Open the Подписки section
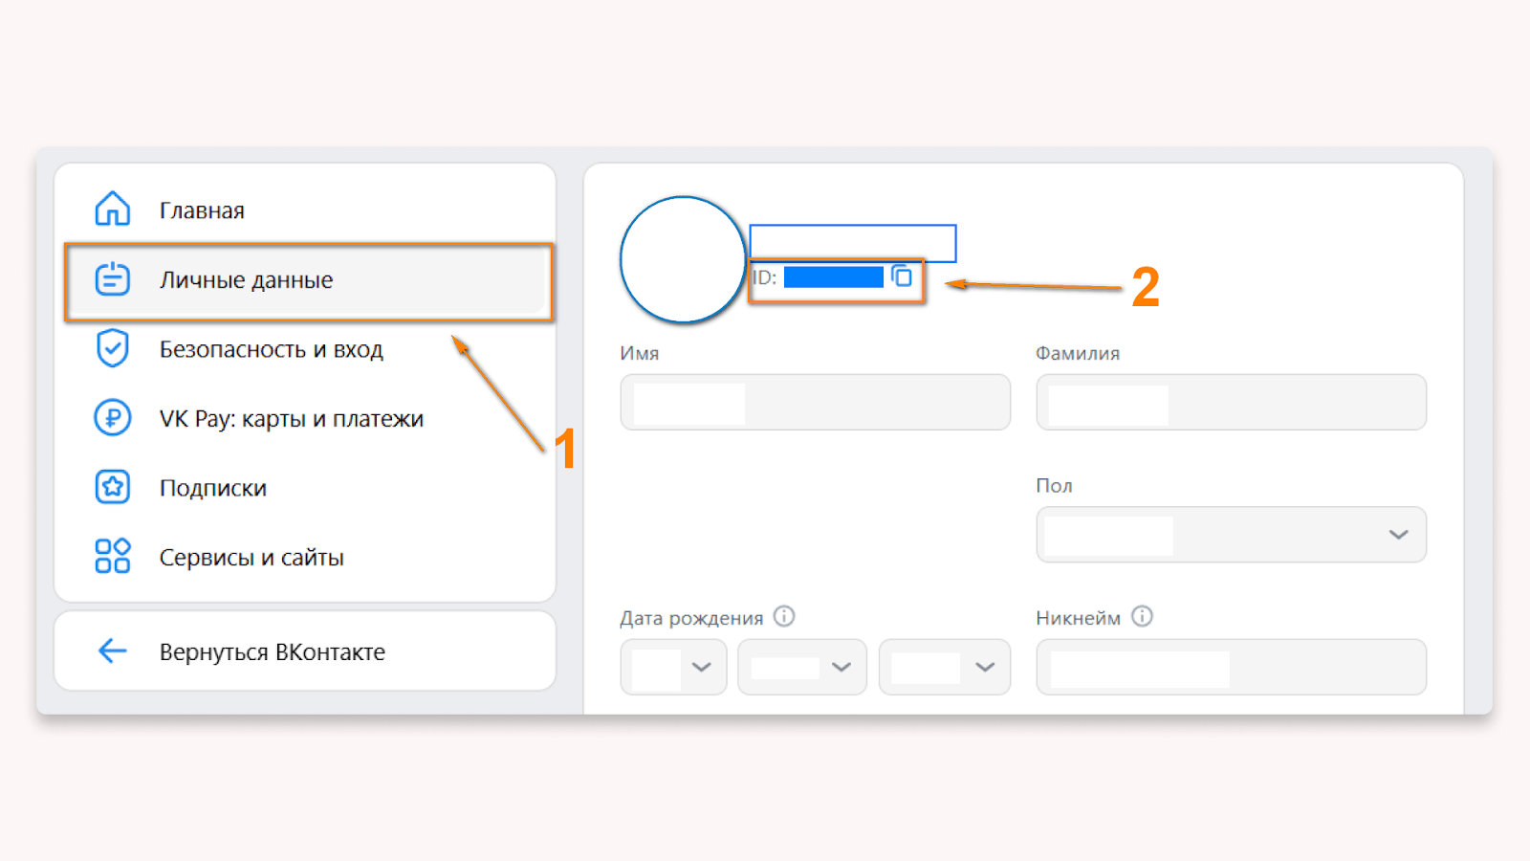The height and width of the screenshot is (861, 1530). pyautogui.click(x=305, y=488)
